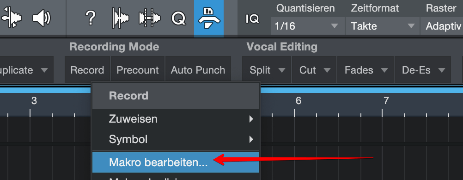Click the Q quantize icon

179,19
